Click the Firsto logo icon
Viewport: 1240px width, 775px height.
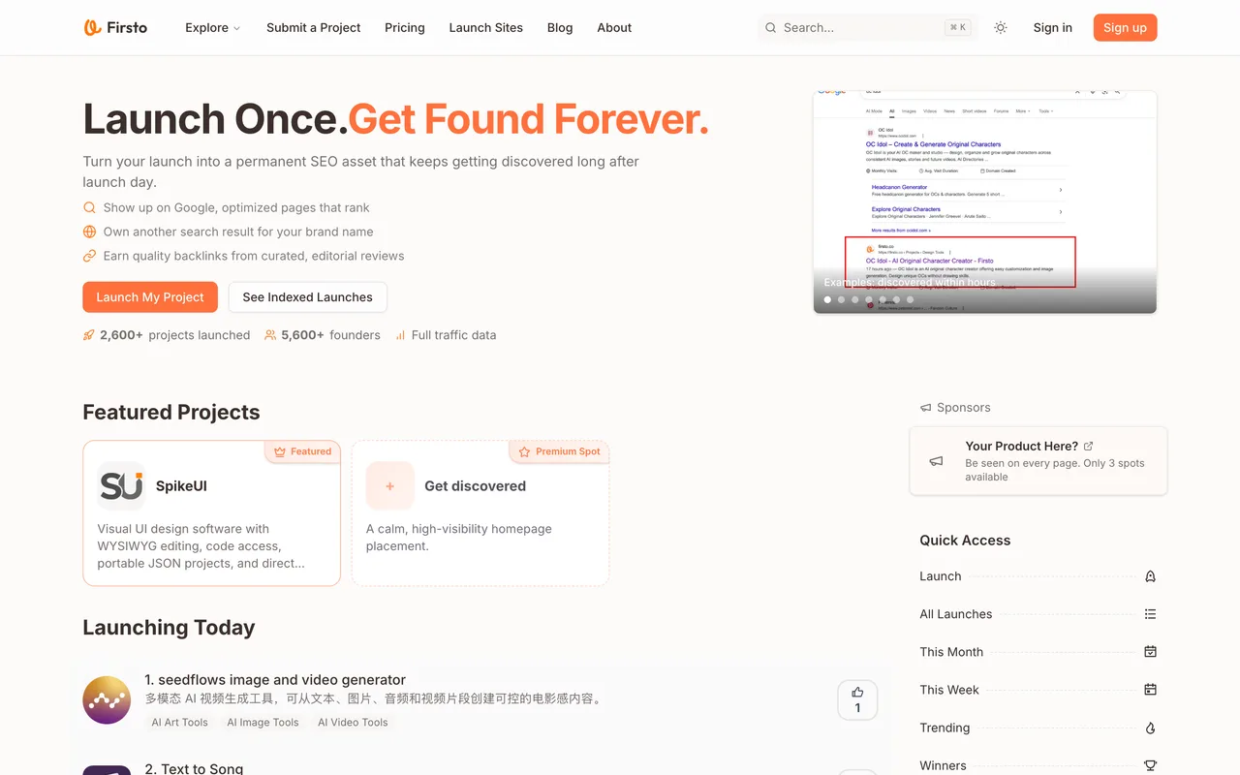93,27
